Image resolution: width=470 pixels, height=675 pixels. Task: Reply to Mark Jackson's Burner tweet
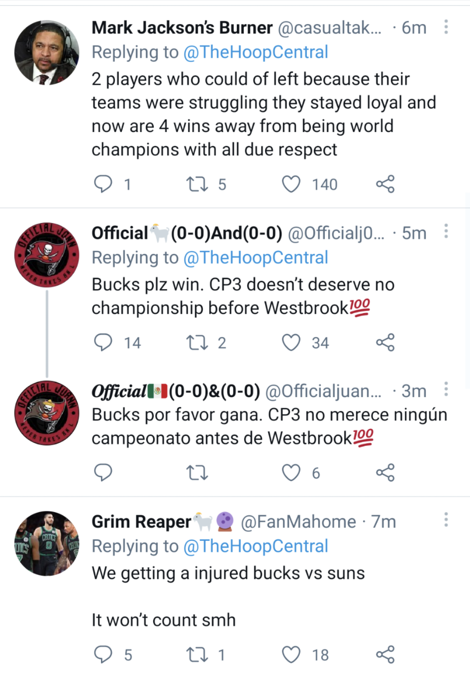click(x=103, y=184)
